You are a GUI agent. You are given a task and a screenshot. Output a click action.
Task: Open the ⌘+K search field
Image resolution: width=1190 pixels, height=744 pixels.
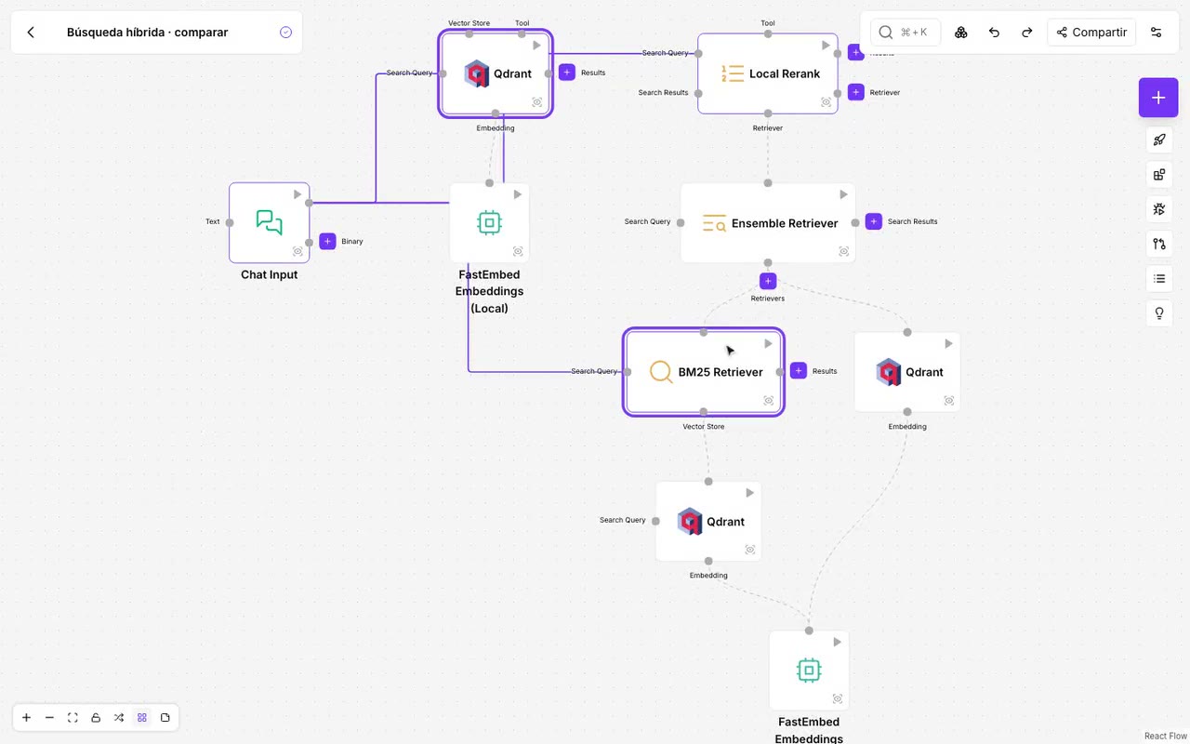pos(906,33)
